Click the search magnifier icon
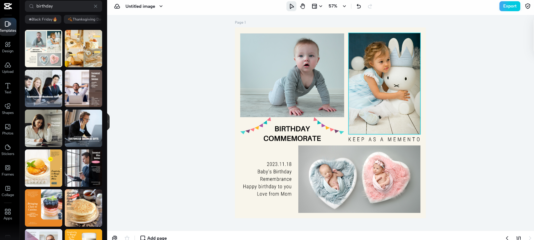Image resolution: width=534 pixels, height=240 pixels. pos(31,6)
